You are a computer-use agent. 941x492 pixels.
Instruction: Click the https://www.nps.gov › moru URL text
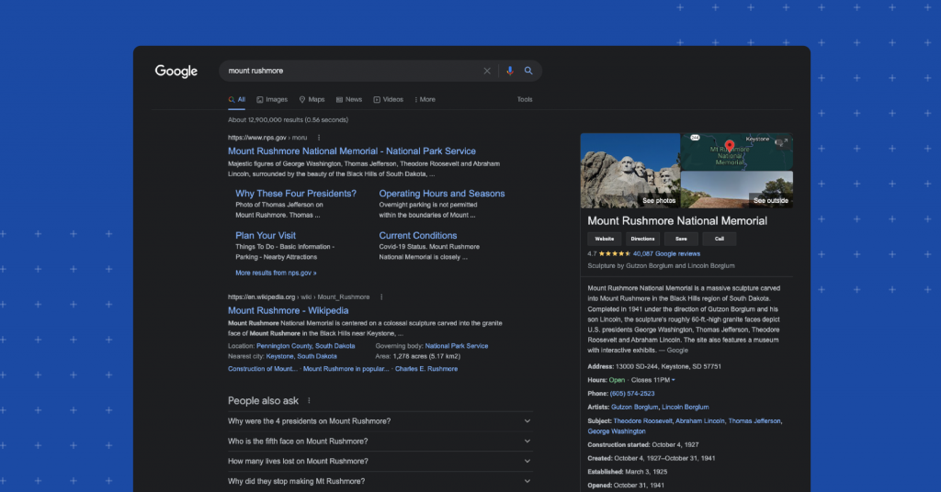267,138
